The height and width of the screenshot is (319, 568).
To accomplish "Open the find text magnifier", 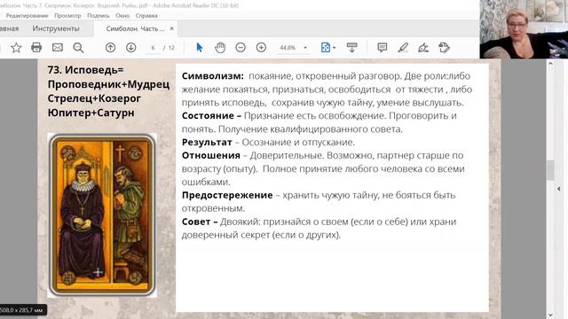I will (x=78, y=47).
